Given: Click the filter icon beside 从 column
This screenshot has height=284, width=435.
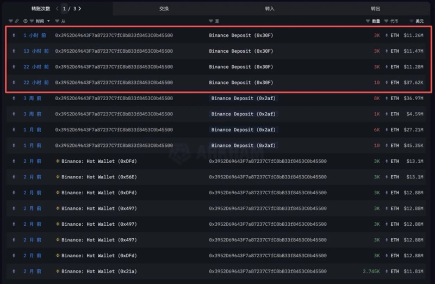Looking at the screenshot, I should (58, 21).
